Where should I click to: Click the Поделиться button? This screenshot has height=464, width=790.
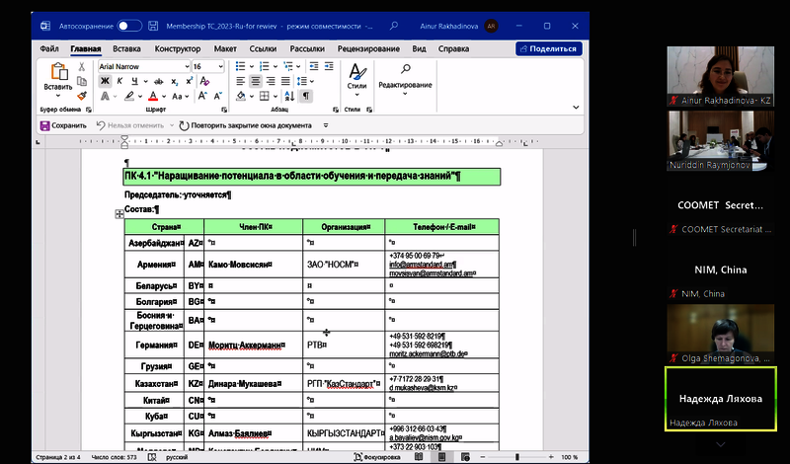click(x=548, y=49)
